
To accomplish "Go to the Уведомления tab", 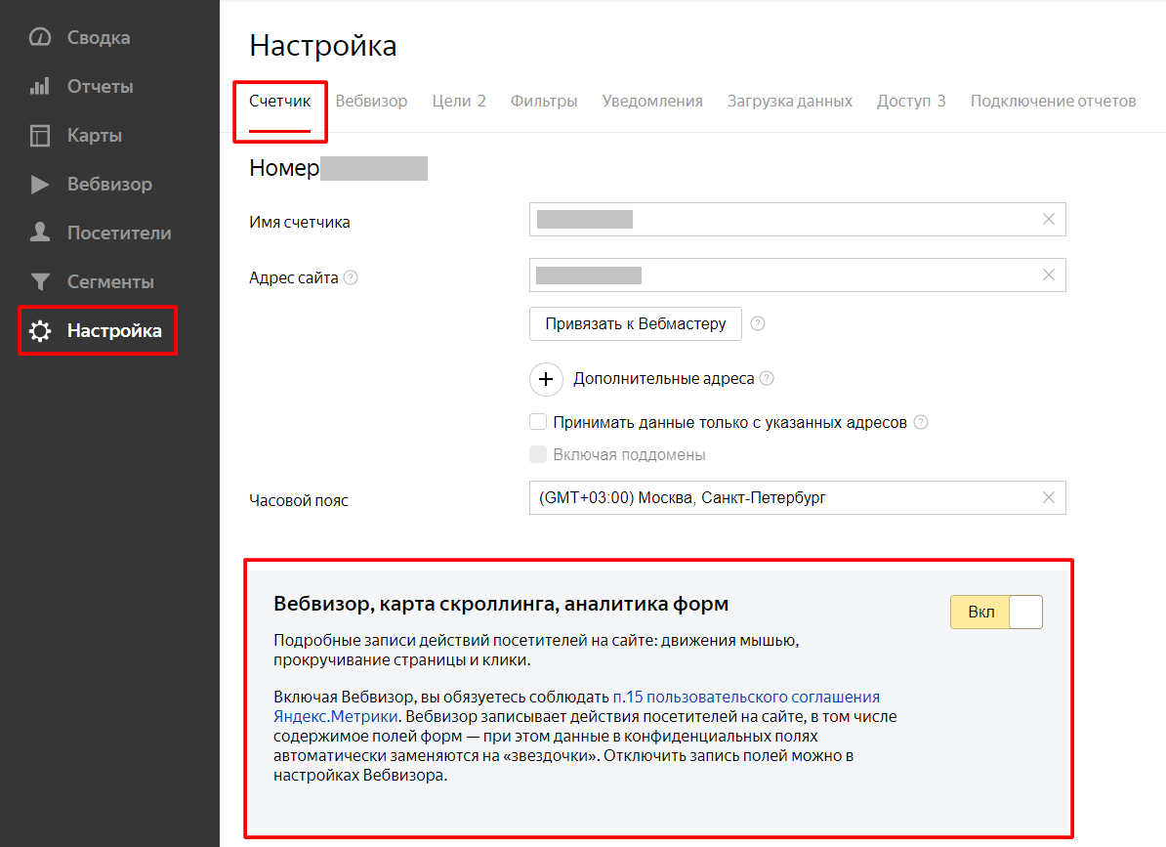I will point(651,102).
